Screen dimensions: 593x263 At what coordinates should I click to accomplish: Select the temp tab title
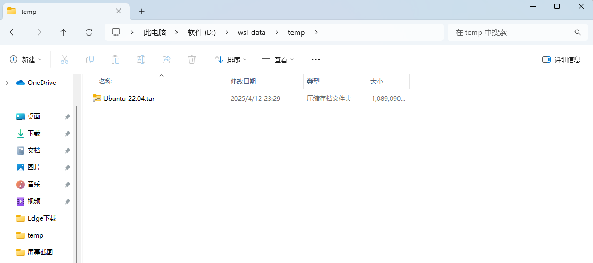(x=29, y=12)
